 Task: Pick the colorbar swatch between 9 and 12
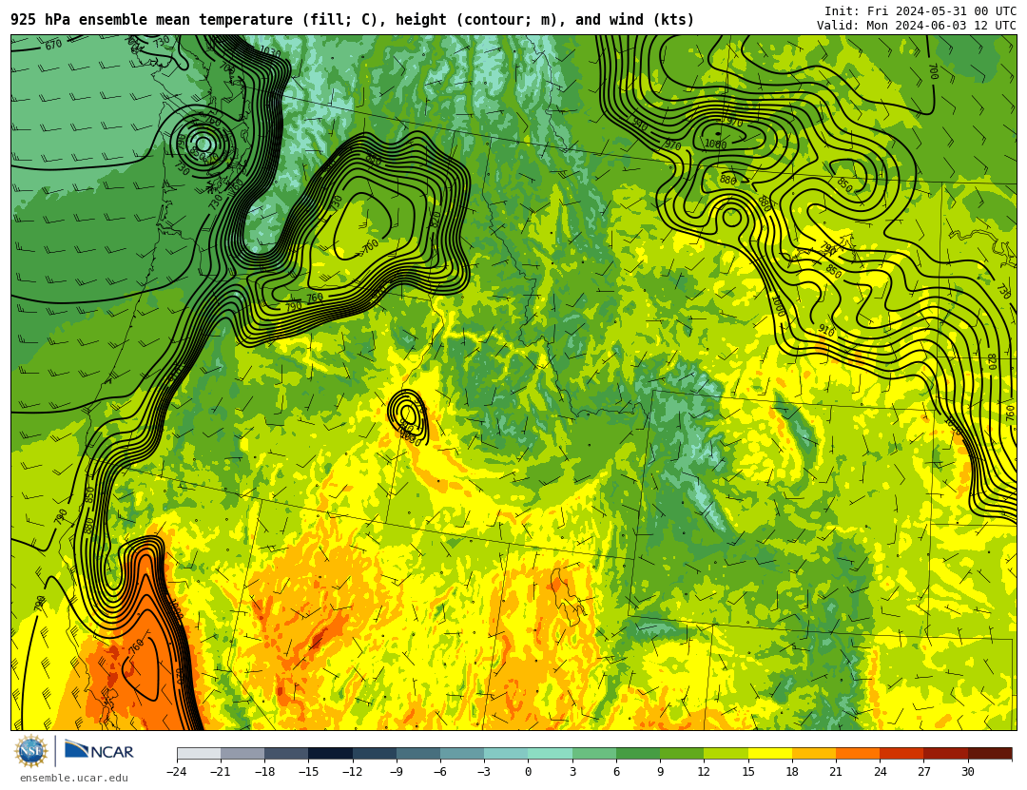click(x=682, y=753)
